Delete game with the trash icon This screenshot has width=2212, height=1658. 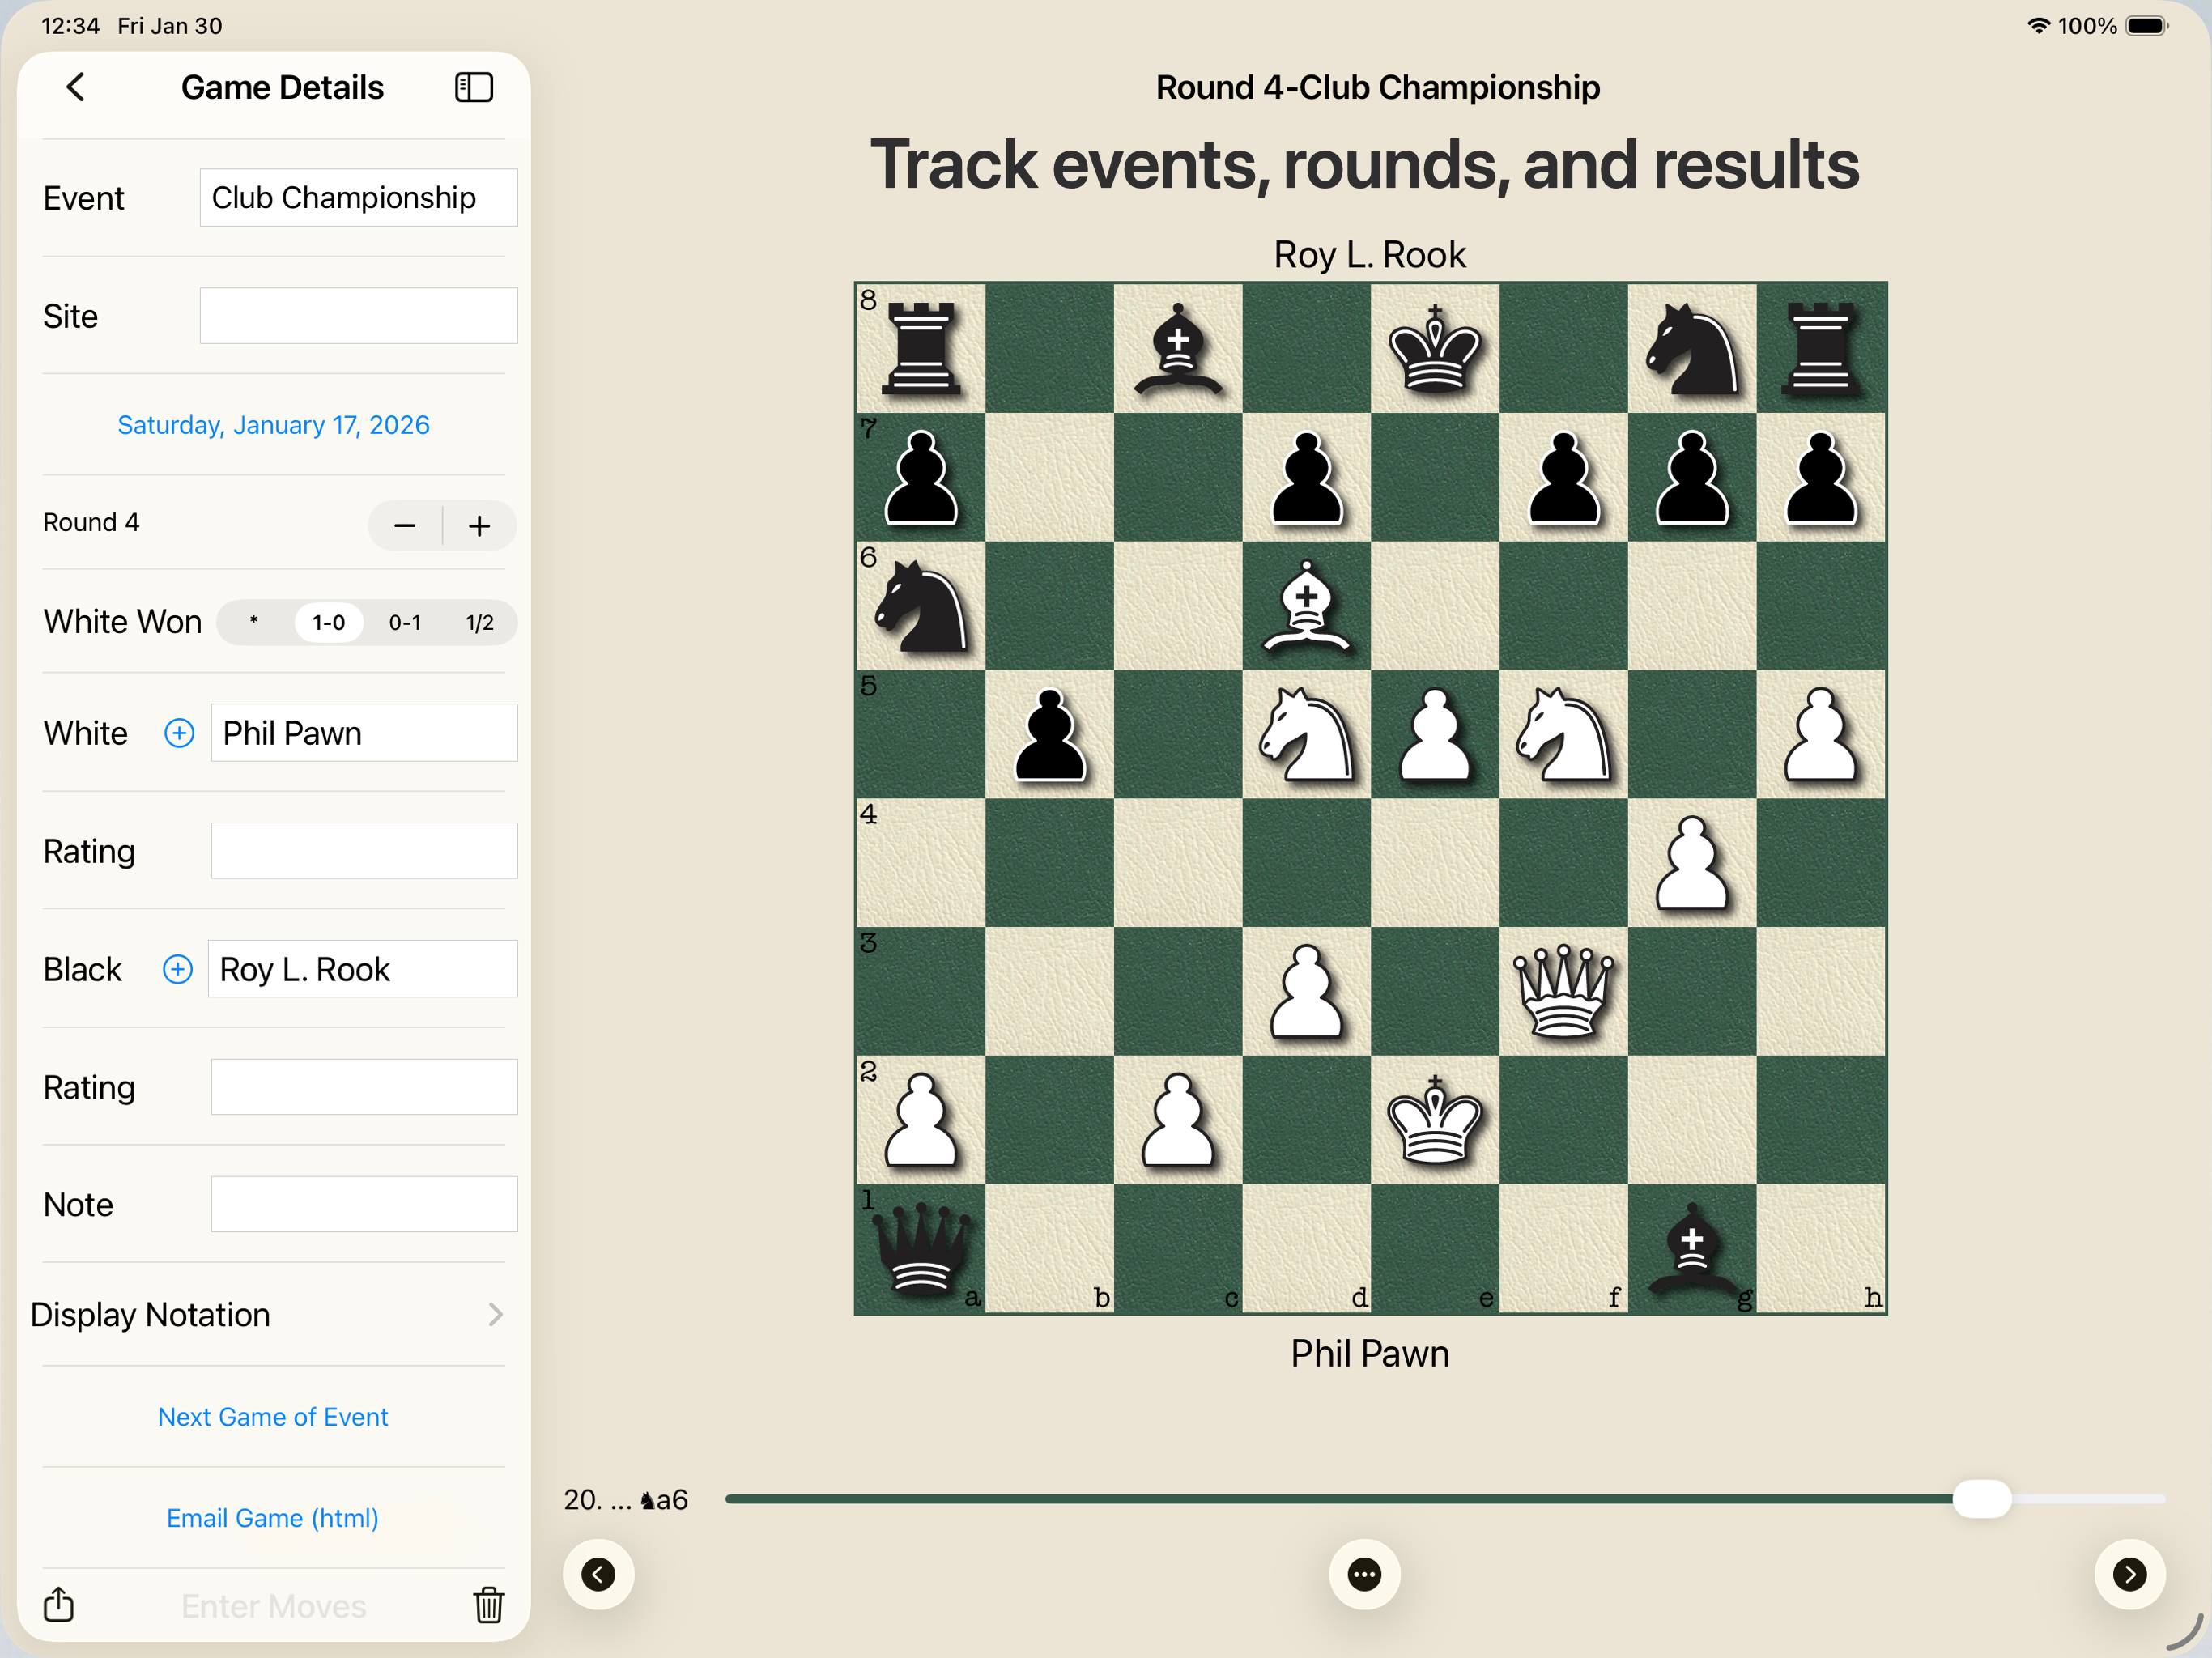[489, 1604]
